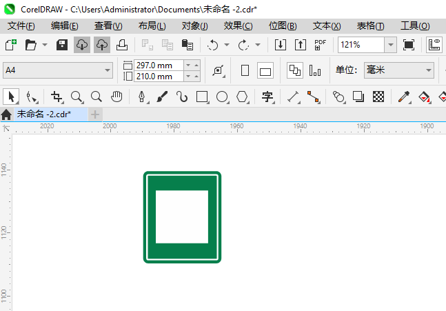Viewport: 446px width, 311px height.
Task: Select the Shape edit tool
Action: point(32,97)
